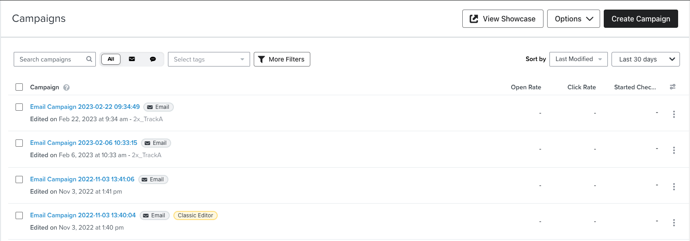This screenshot has width=690, height=241.
Task: Select checkbox for Email Campaign 2022-11-03 13:40:04
Action: click(x=19, y=215)
